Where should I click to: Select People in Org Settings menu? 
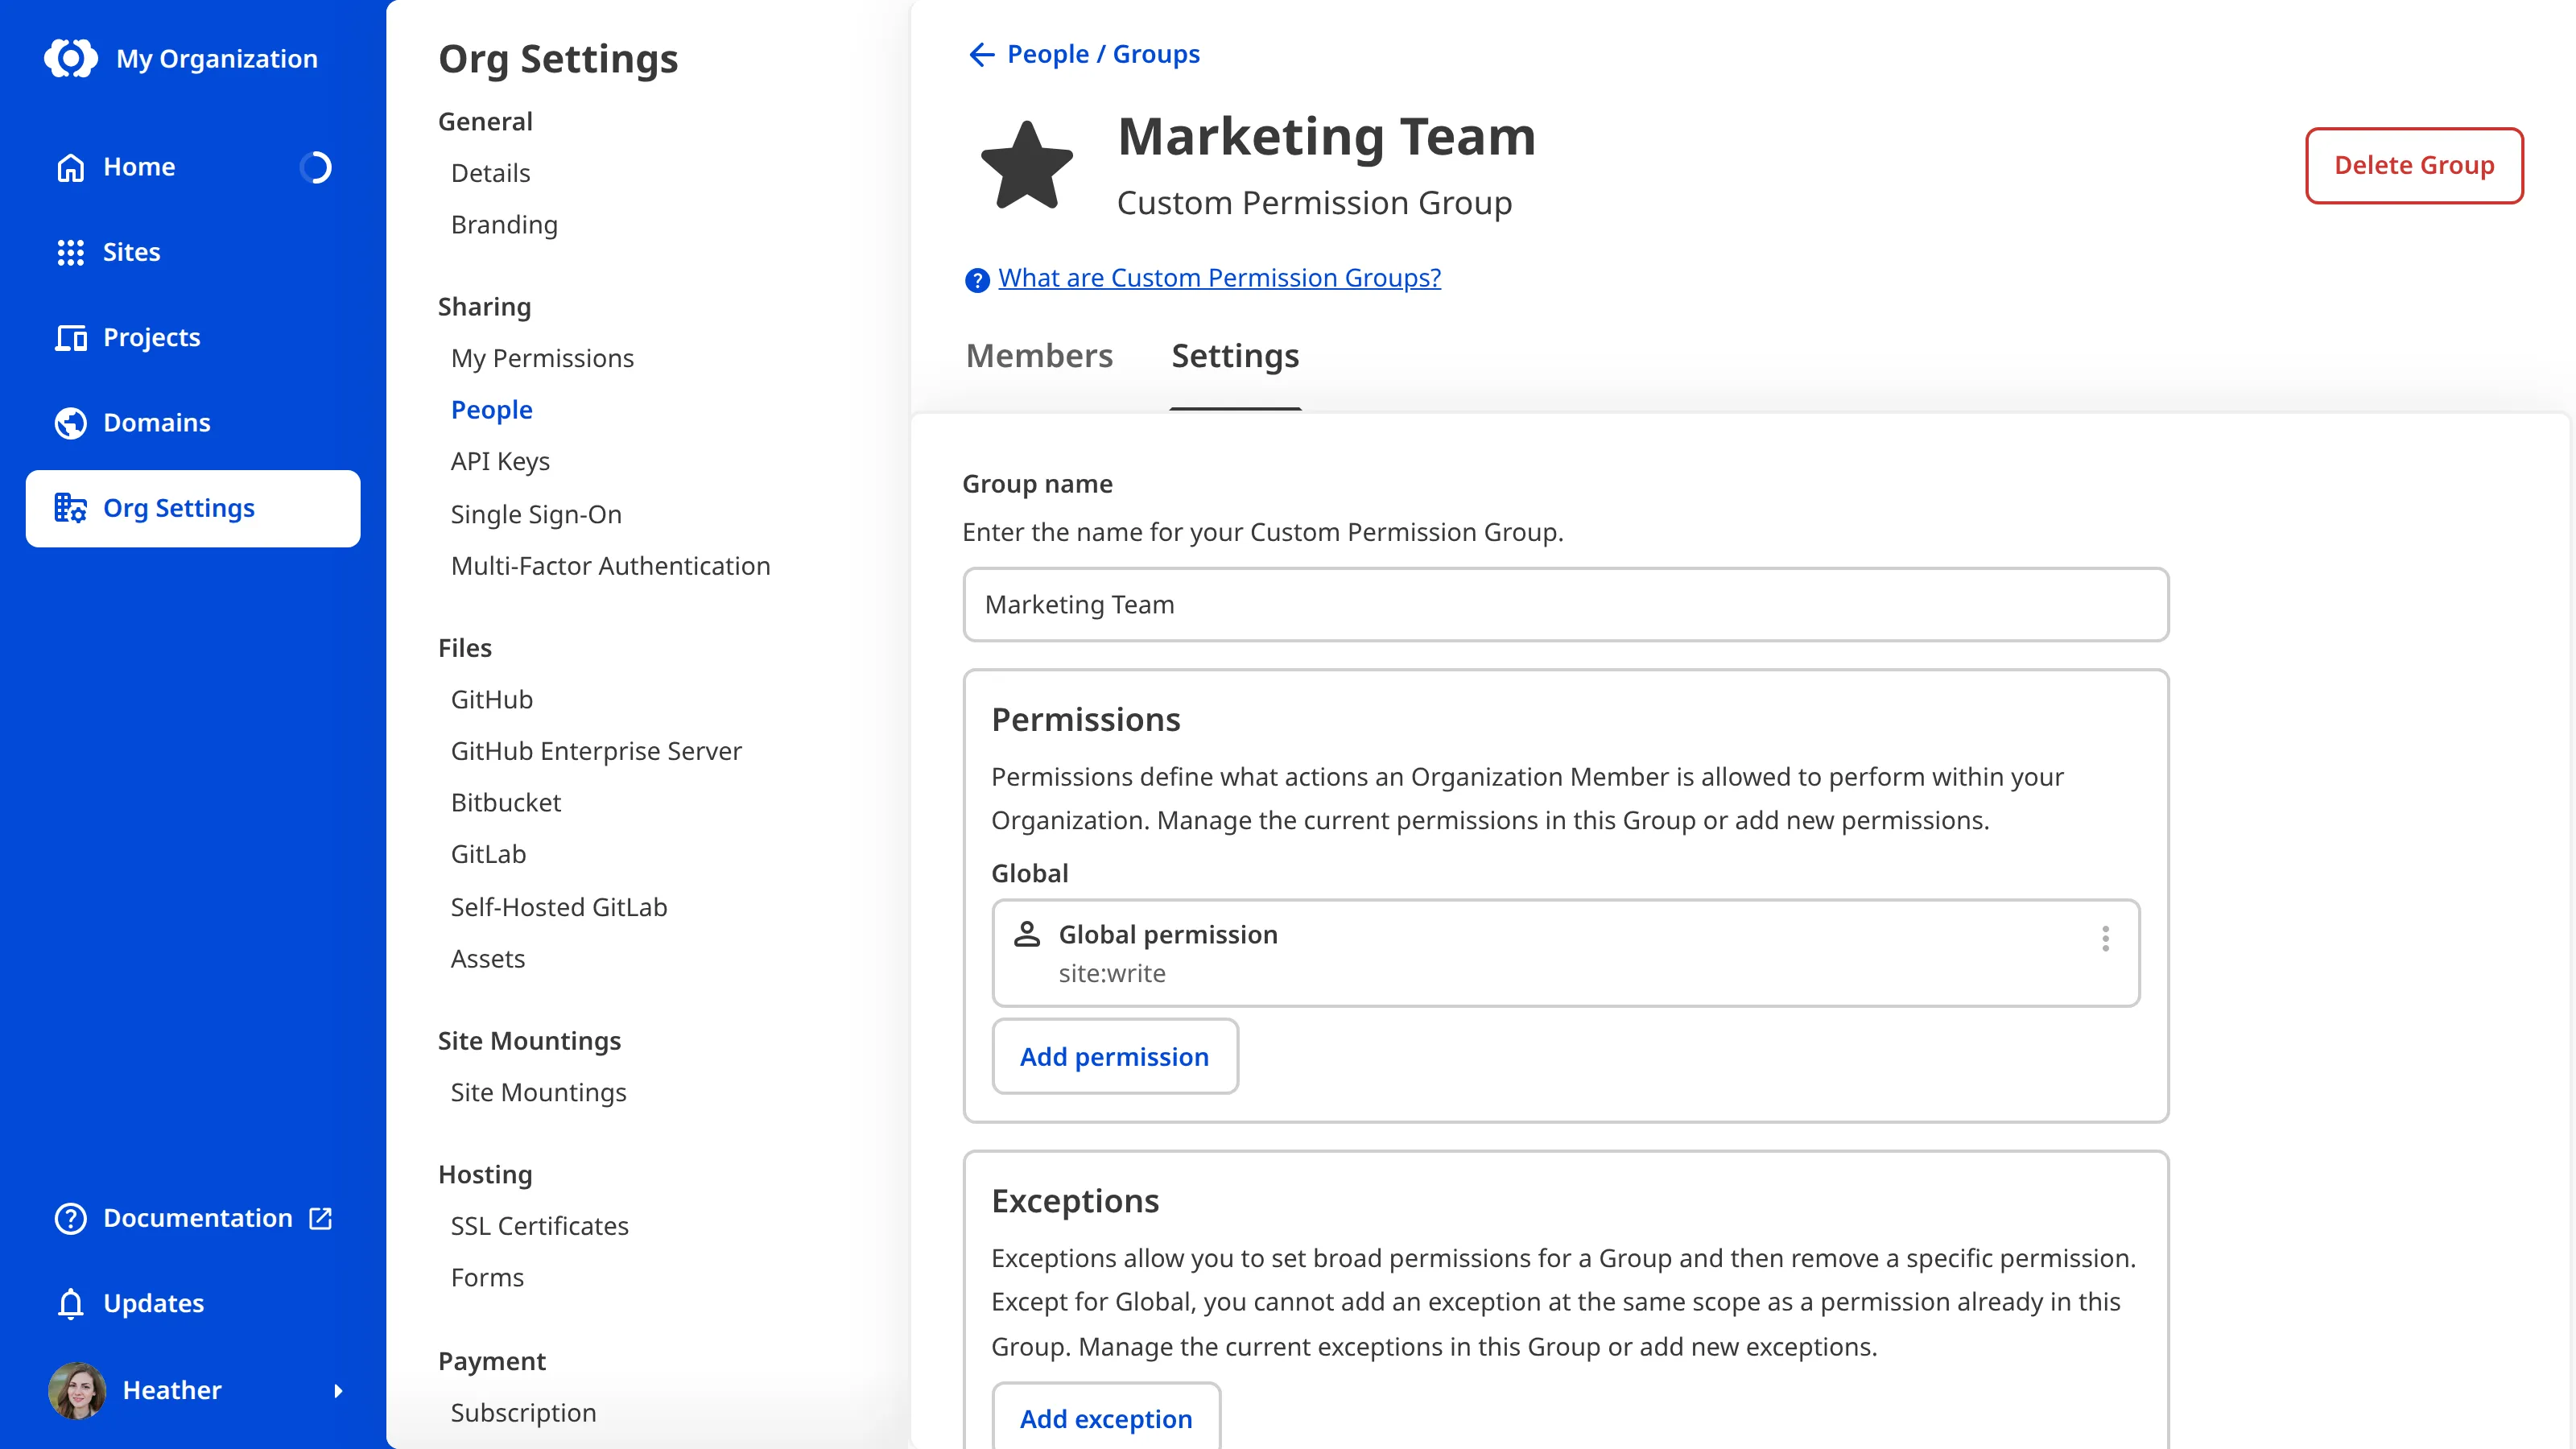pyautogui.click(x=491, y=410)
